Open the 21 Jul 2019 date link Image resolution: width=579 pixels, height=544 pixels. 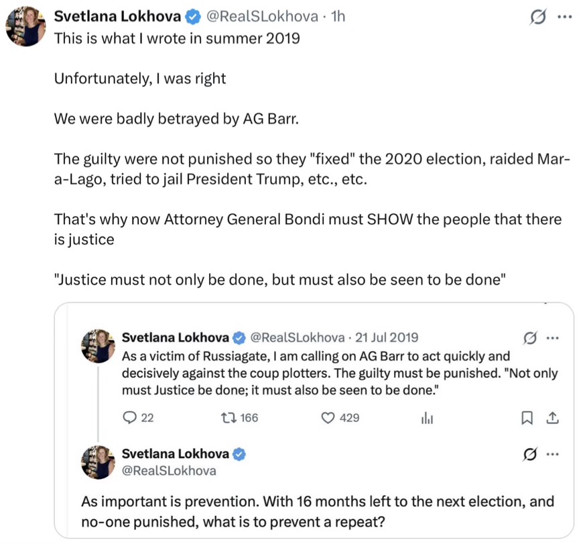(386, 337)
